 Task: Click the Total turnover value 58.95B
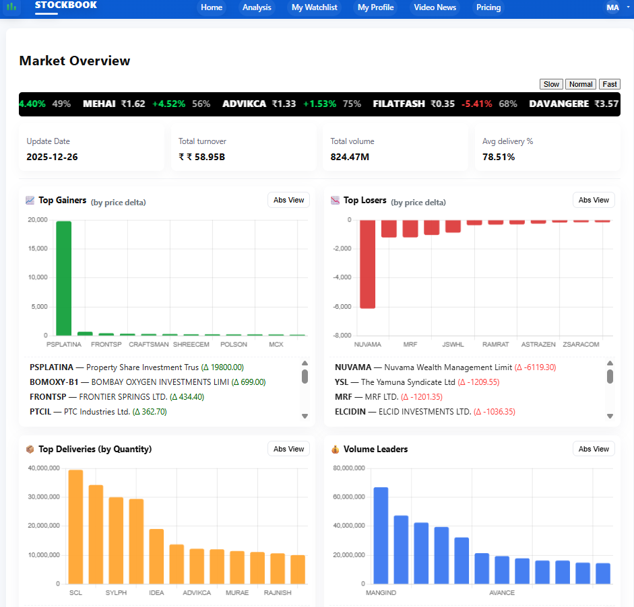pyautogui.click(x=201, y=157)
